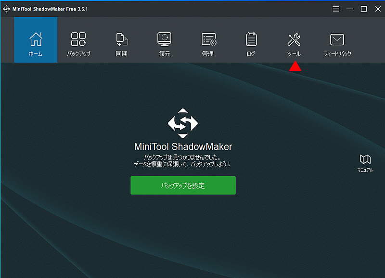The image size is (385, 278).
Task: Open the フィードバック (Feedback) envelope icon
Action: pyautogui.click(x=337, y=40)
